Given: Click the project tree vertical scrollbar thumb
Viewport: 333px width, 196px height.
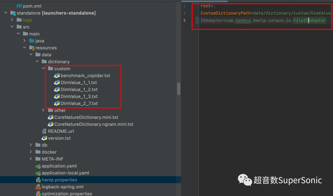Looking at the screenshot, I should pyautogui.click(x=179, y=89).
